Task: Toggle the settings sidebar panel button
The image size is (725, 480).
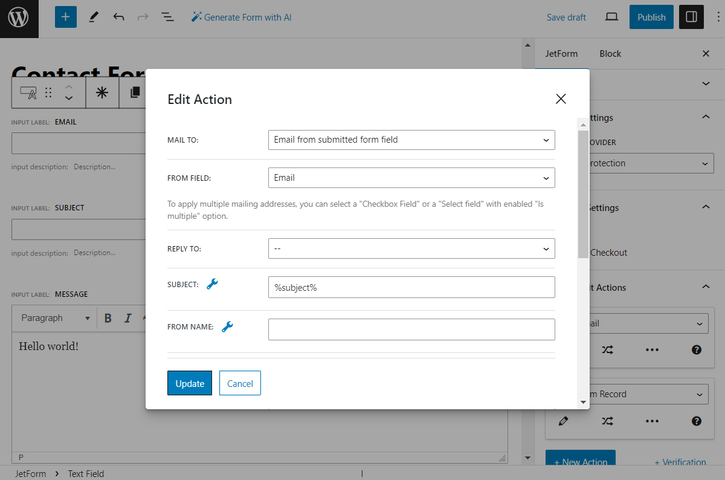Action: tap(691, 18)
